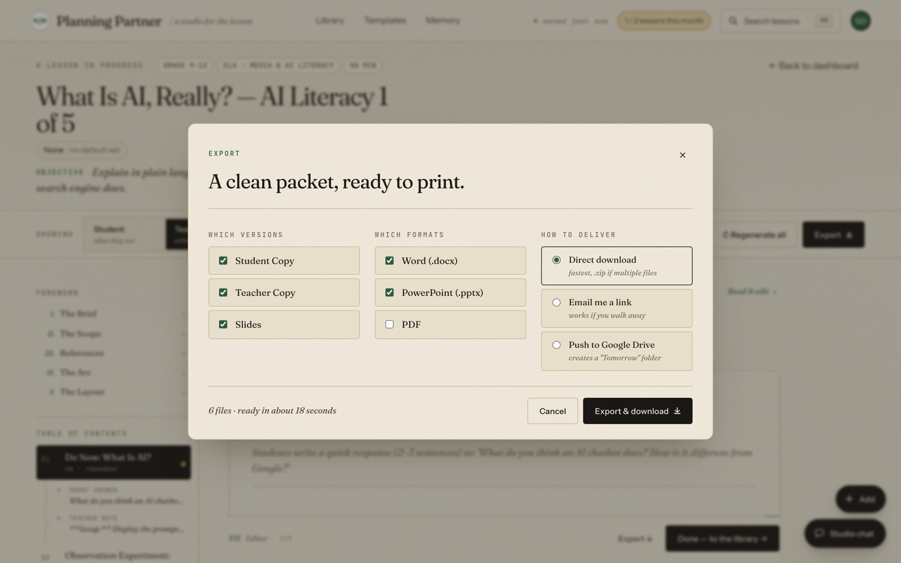Uncheck the Student Copy checkbox
This screenshot has height=563, width=901.
[223, 261]
